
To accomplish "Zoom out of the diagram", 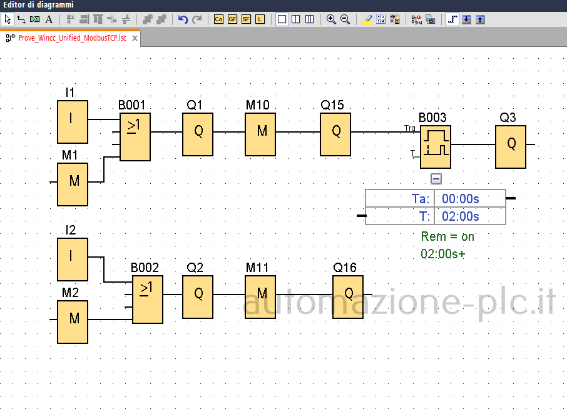I will (345, 19).
